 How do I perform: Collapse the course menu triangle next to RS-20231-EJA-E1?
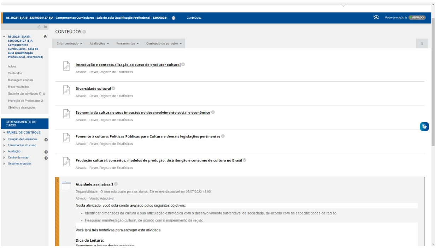[4, 36]
